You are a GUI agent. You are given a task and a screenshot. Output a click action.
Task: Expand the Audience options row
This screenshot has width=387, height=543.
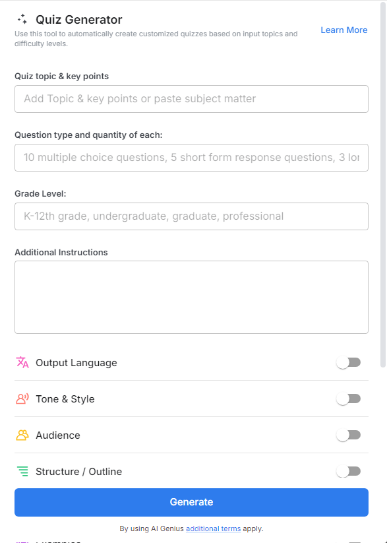(59, 435)
